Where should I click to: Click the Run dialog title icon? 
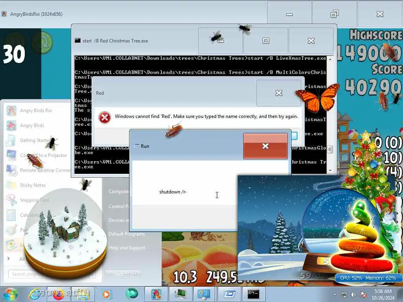point(136,146)
